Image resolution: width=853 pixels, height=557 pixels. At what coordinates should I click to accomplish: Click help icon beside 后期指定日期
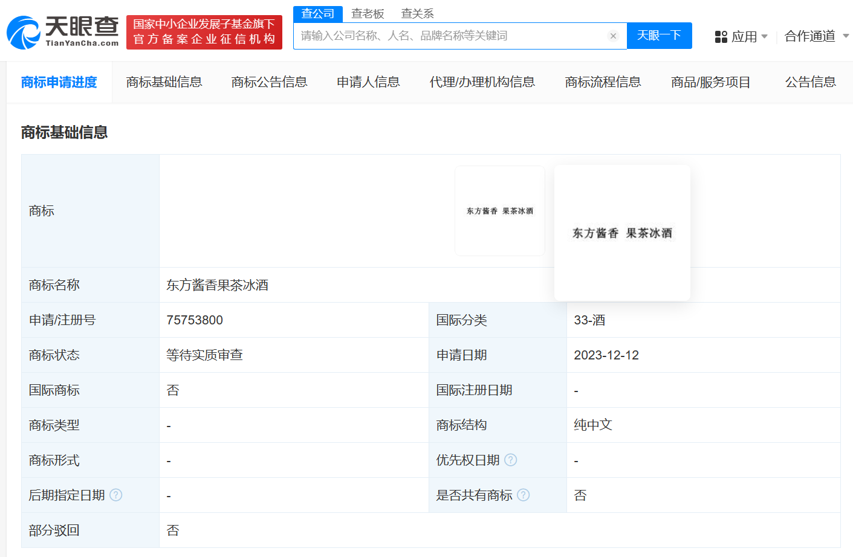(x=116, y=495)
